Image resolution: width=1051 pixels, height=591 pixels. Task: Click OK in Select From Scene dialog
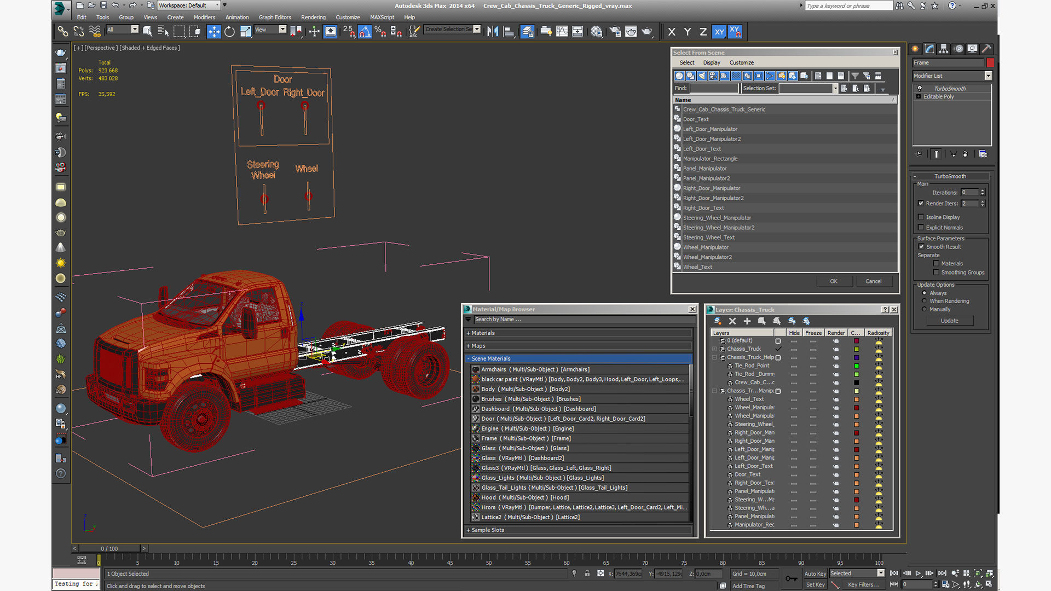pyautogui.click(x=834, y=281)
